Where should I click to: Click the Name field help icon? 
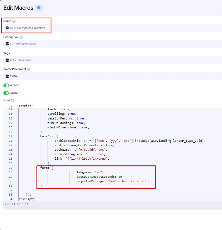pos(14,21)
